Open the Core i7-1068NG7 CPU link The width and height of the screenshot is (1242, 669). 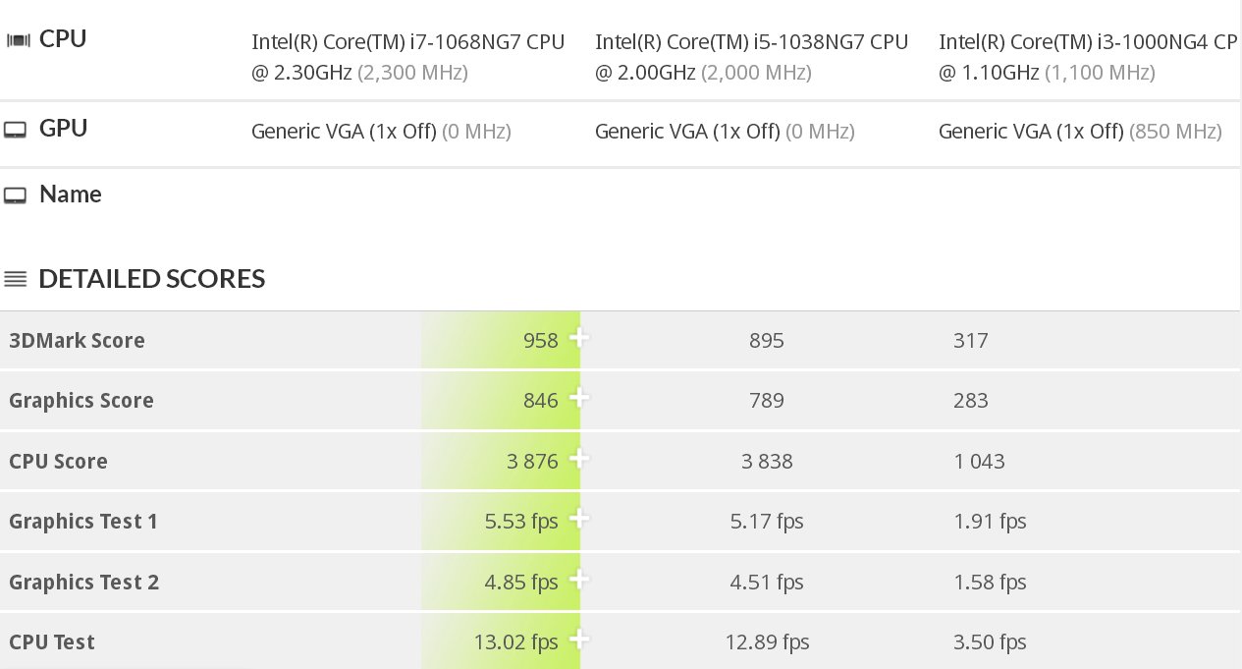pos(407,42)
